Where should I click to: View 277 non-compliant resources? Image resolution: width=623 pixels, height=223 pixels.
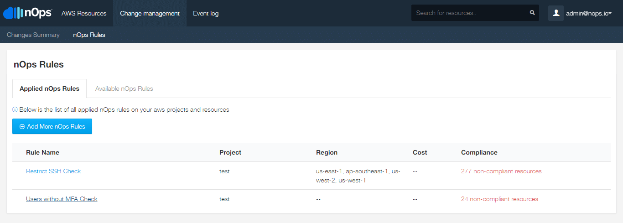(x=501, y=171)
